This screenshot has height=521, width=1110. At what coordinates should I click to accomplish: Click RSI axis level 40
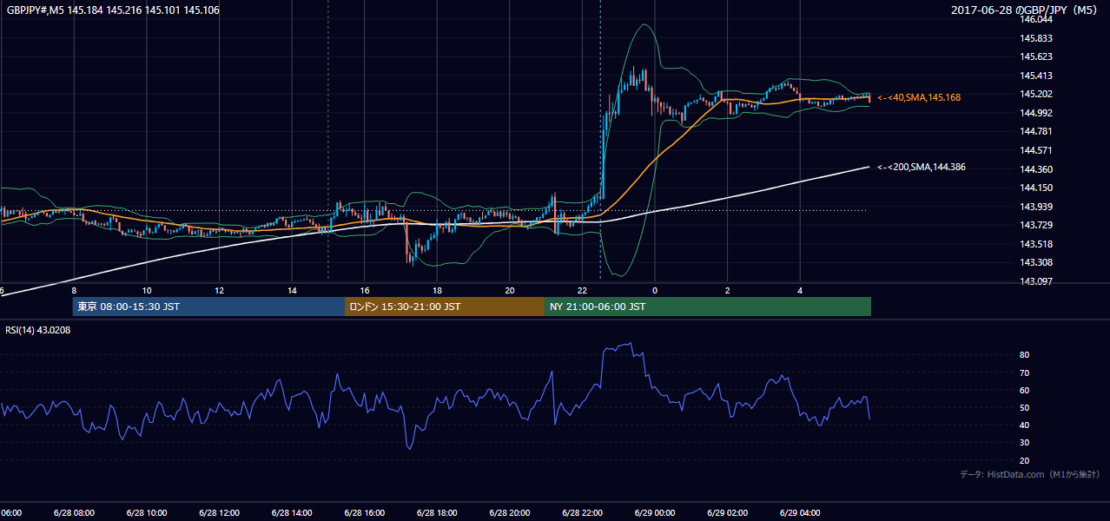click(x=1025, y=425)
